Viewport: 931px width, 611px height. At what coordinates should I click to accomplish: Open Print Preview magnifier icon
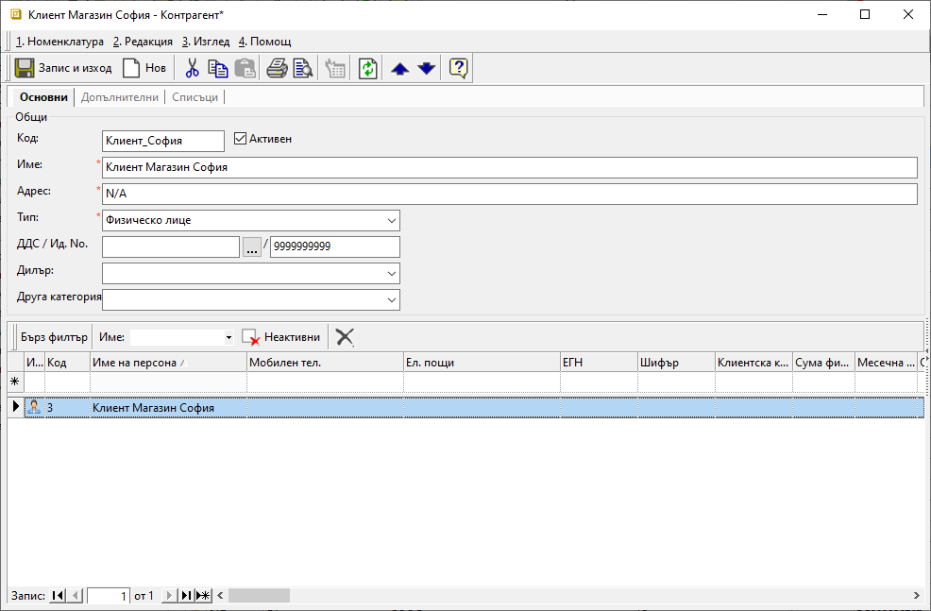pyautogui.click(x=302, y=68)
